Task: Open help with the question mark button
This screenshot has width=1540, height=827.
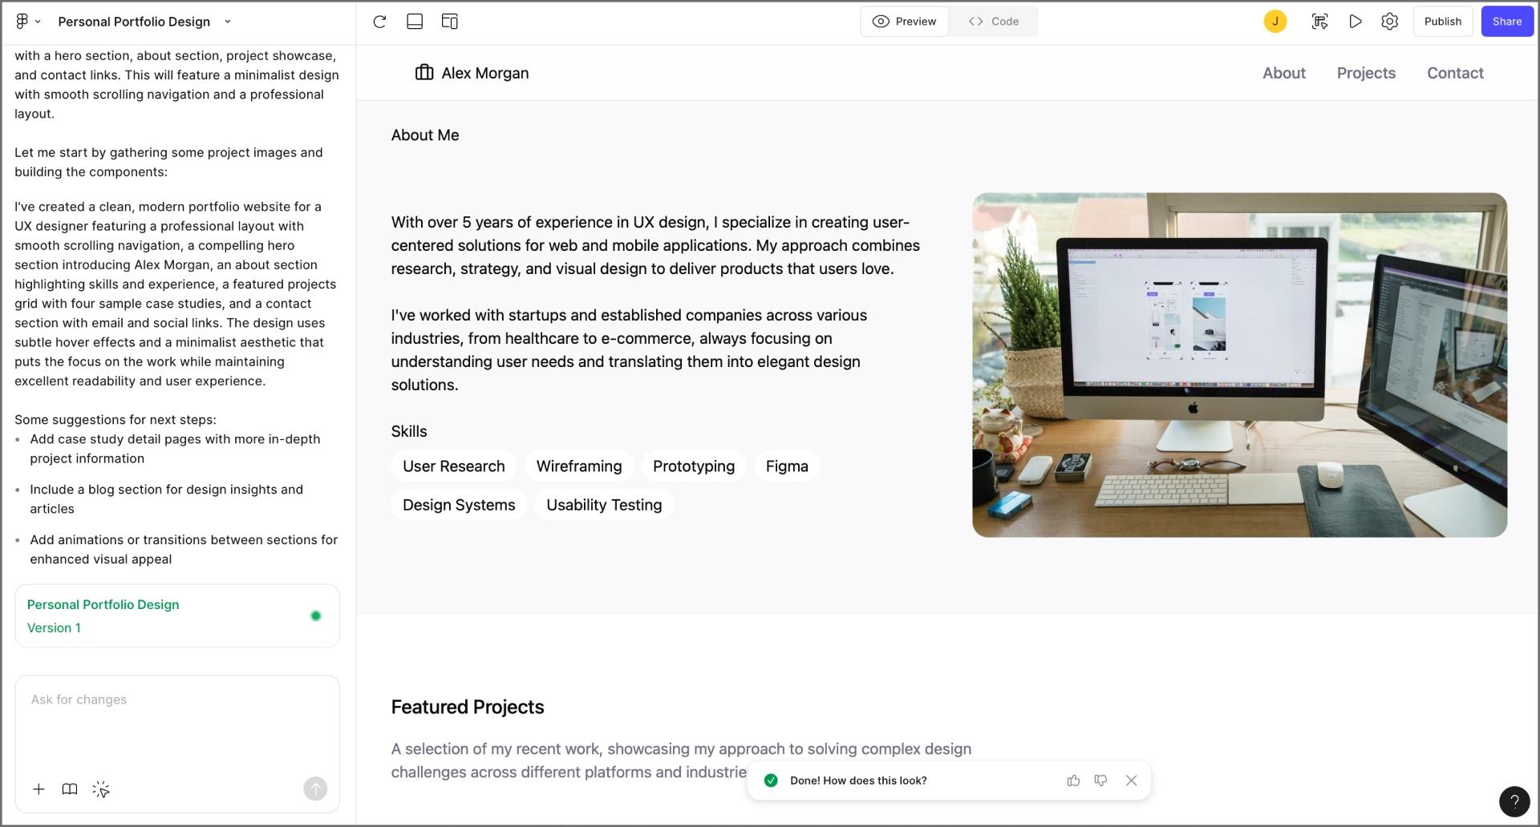Action: pyautogui.click(x=1514, y=801)
